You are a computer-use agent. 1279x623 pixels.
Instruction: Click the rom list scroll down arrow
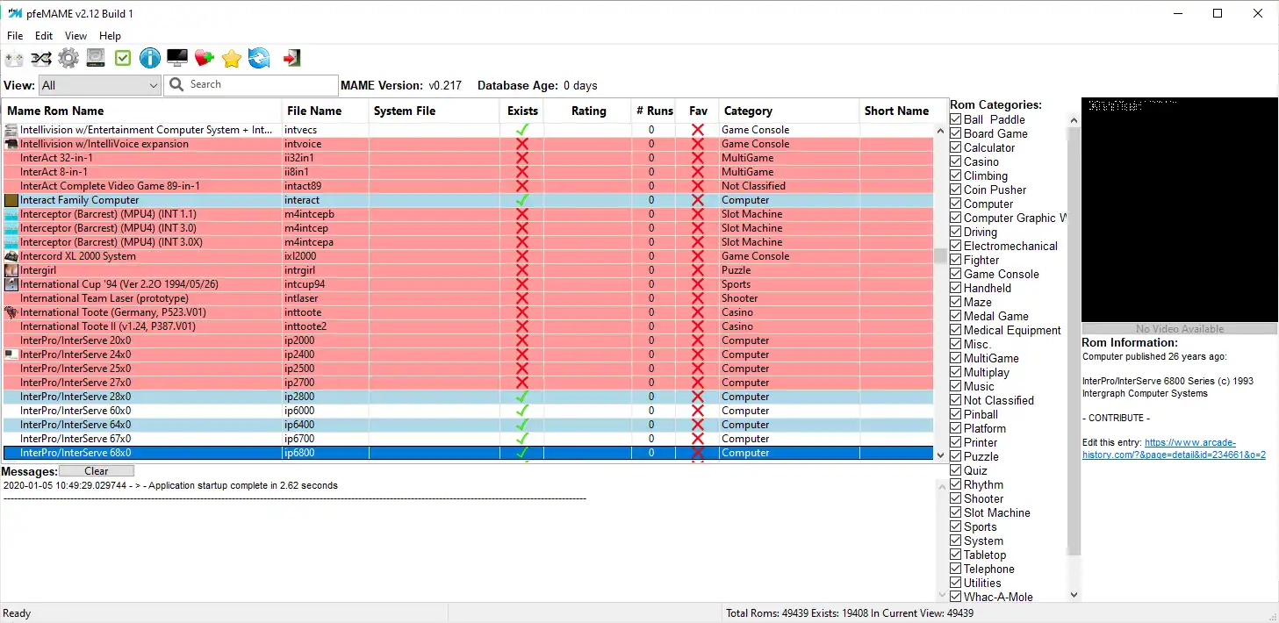point(941,455)
